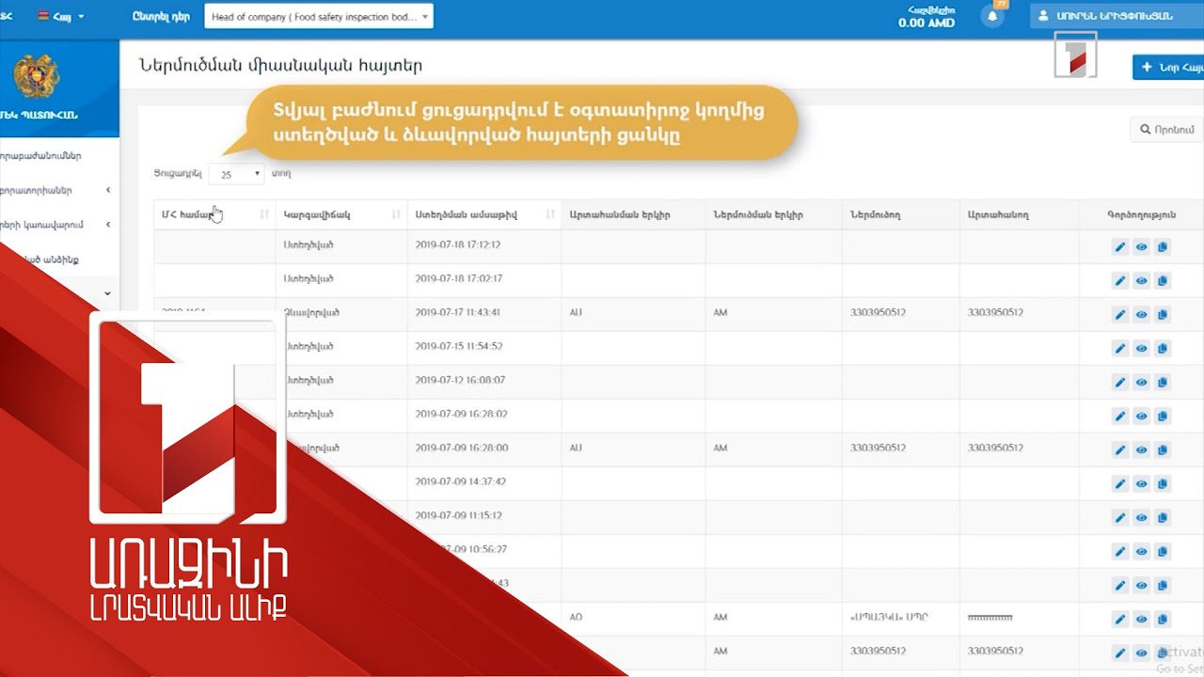The height and width of the screenshot is (677, 1204).
Task: Click the 0.00 AMD balance in top bar
Action: tap(927, 23)
